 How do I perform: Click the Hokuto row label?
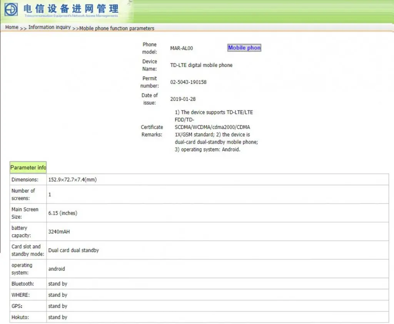[20, 317]
